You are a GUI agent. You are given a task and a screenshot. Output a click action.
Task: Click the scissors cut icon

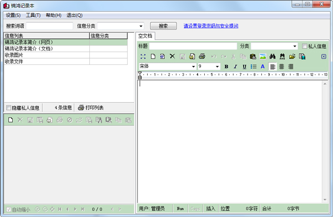point(233,57)
